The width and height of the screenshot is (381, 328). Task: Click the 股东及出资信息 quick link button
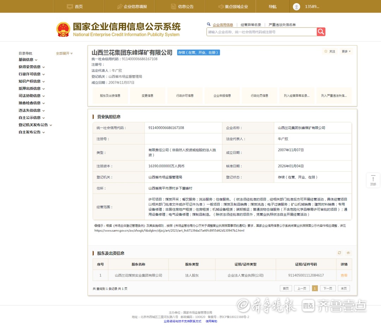point(110,96)
